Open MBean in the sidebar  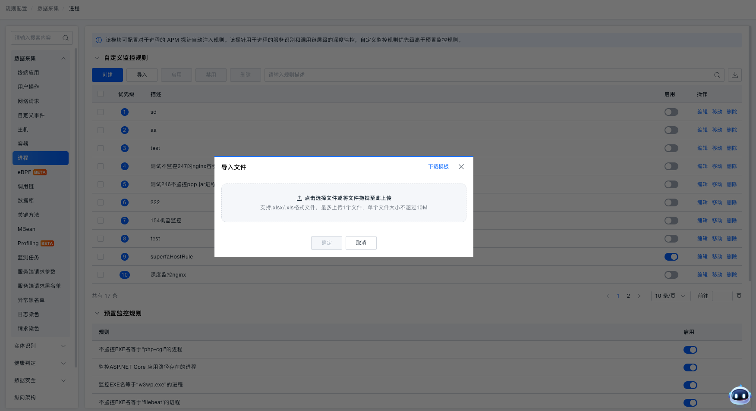[41, 229]
